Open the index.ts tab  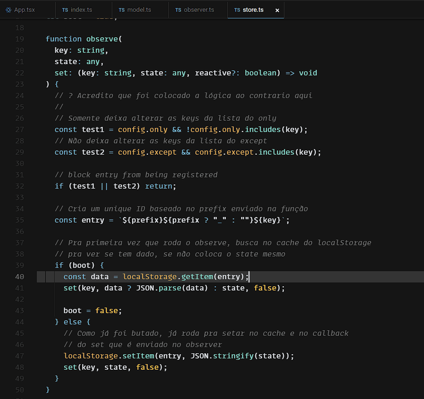82,10
